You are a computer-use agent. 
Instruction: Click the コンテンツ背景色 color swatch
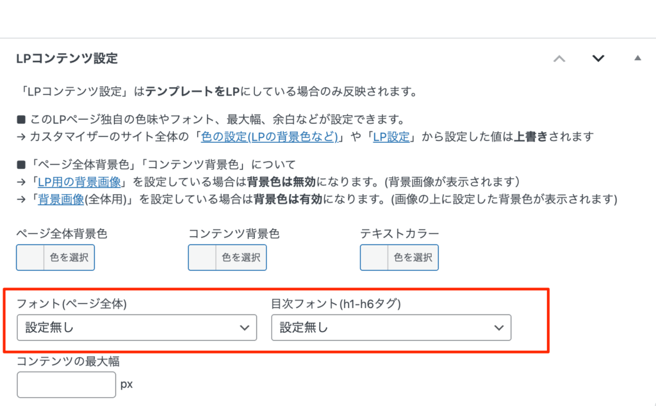pos(202,257)
